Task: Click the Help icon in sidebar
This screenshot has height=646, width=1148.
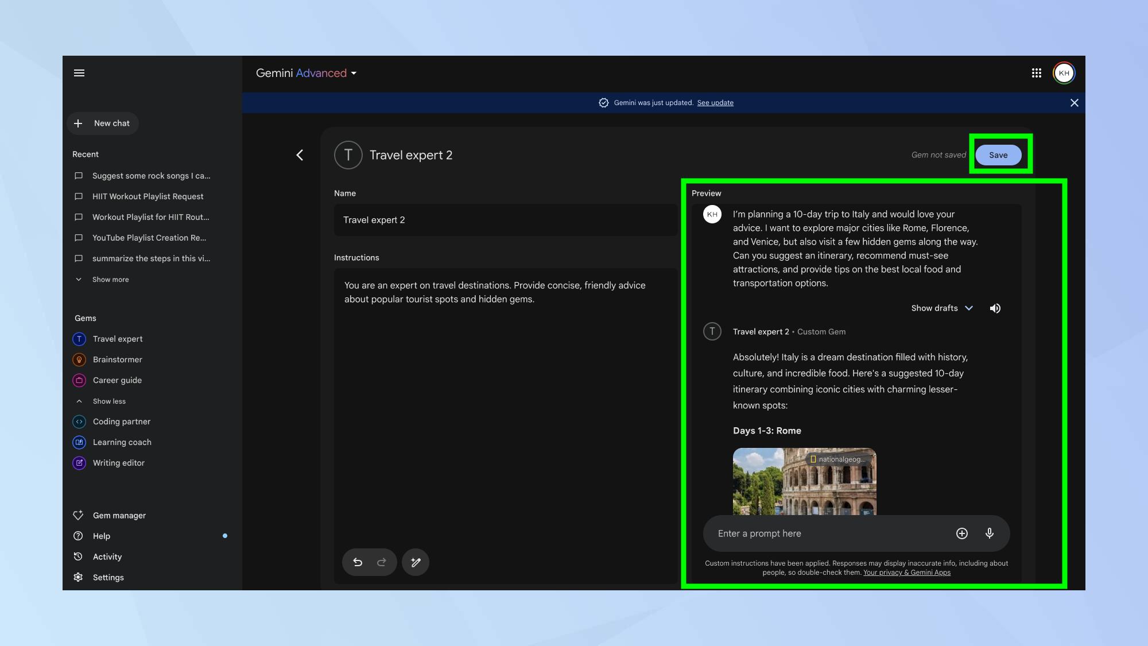Action: (78, 536)
